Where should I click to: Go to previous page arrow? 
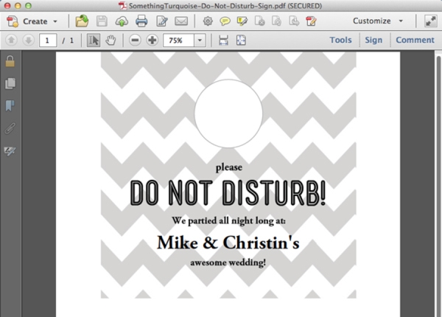pyautogui.click(x=11, y=41)
